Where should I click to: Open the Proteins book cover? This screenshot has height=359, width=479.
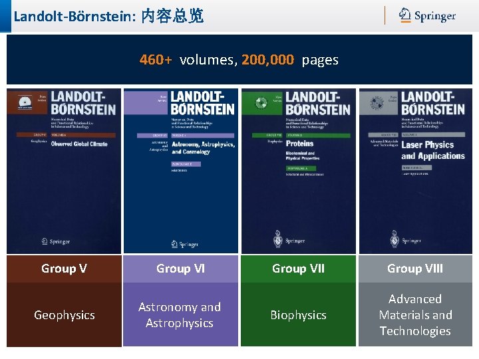point(299,171)
